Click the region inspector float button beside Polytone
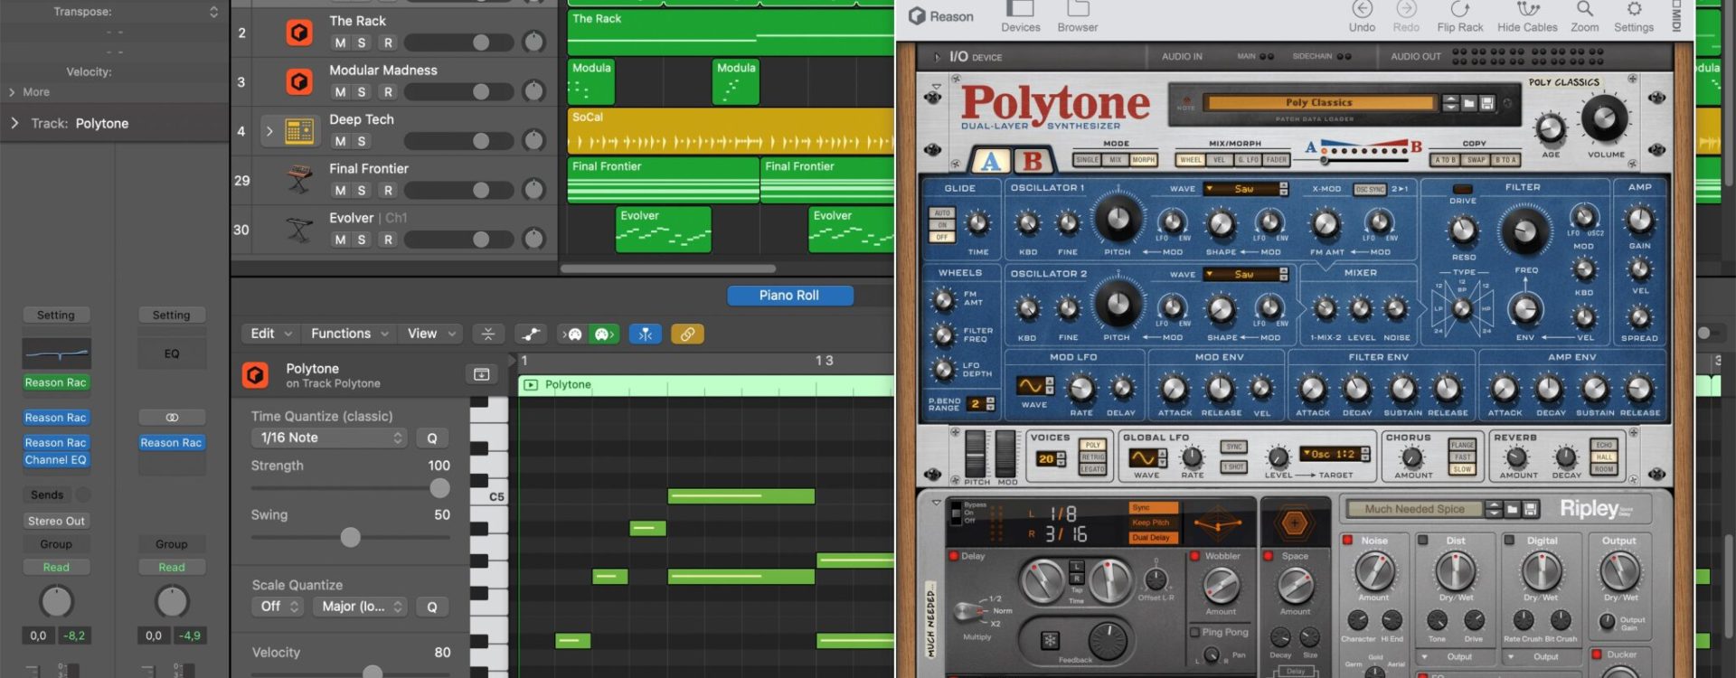 [x=481, y=374]
